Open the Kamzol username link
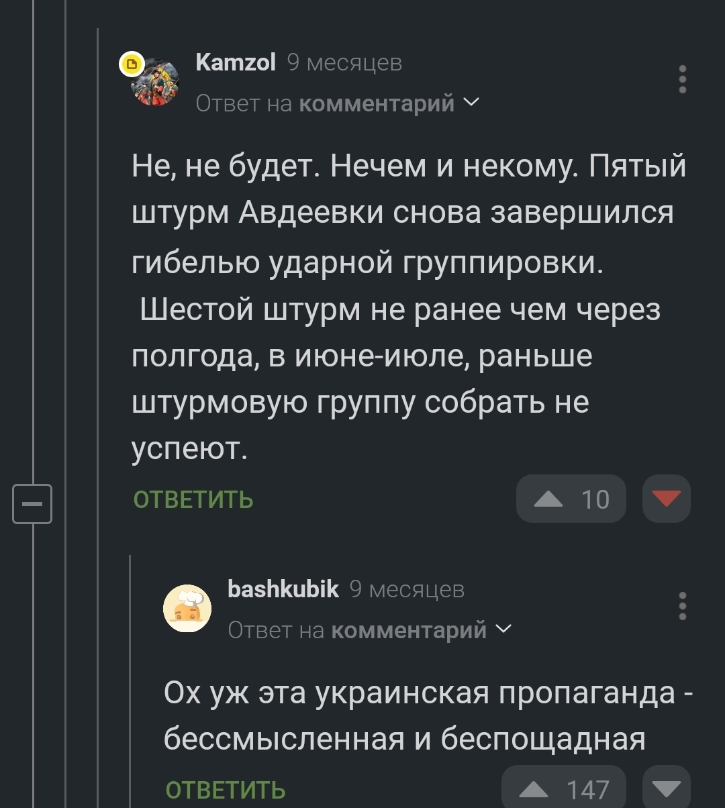 [236, 62]
